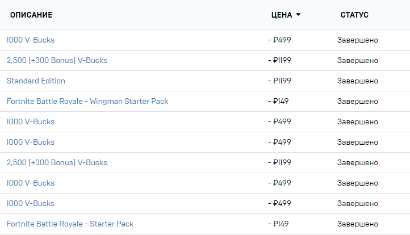Open the topmost 1000 V-Bucks link

click(x=31, y=40)
